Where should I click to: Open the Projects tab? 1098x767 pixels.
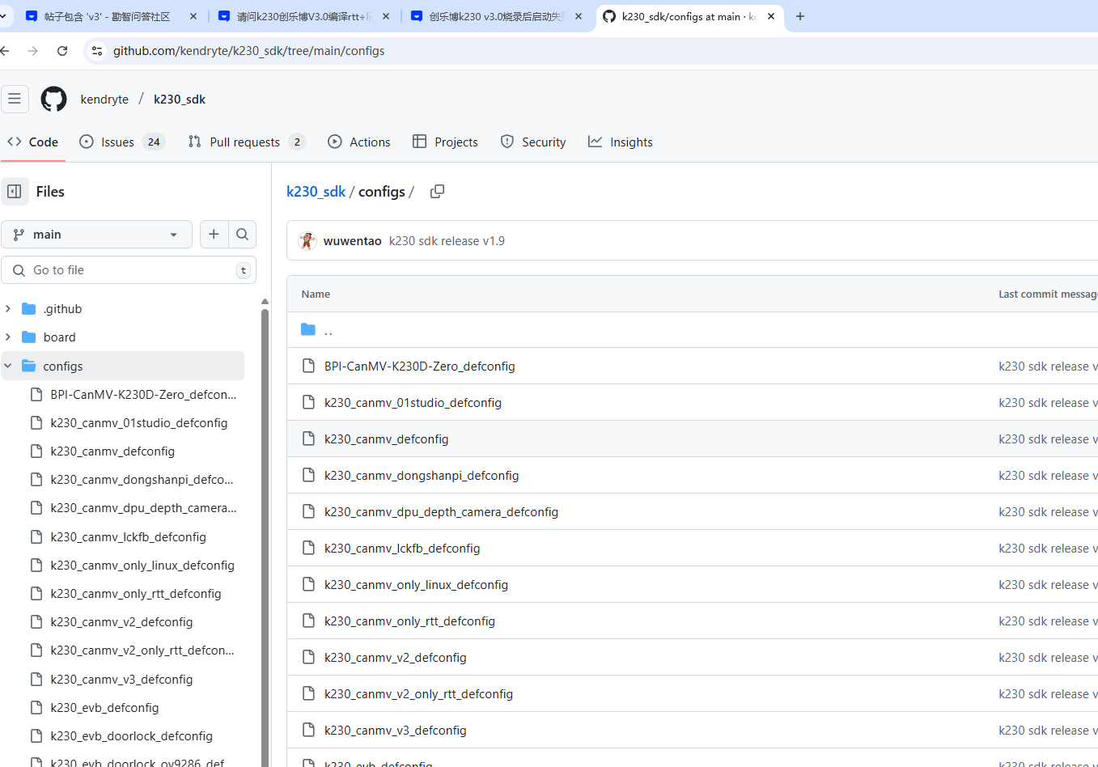tap(445, 142)
